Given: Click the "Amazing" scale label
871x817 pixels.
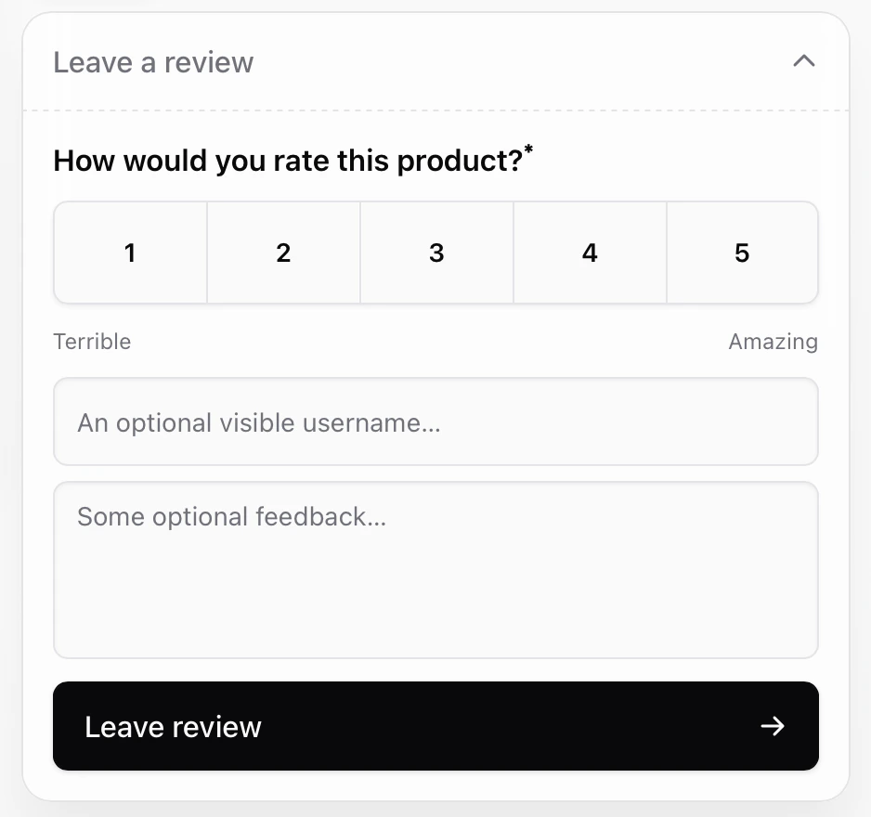Looking at the screenshot, I should (x=773, y=342).
